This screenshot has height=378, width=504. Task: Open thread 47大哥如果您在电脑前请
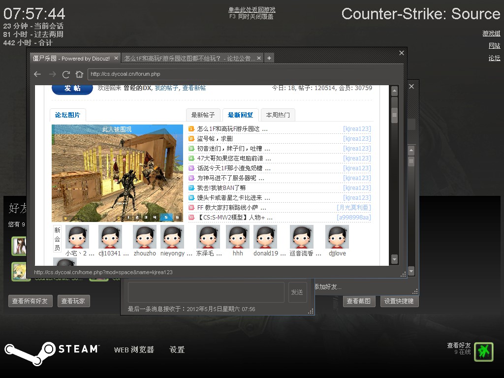pyautogui.click(x=234, y=158)
